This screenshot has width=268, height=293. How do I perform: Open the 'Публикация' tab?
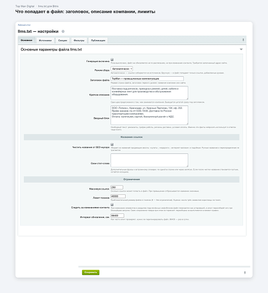point(98,41)
